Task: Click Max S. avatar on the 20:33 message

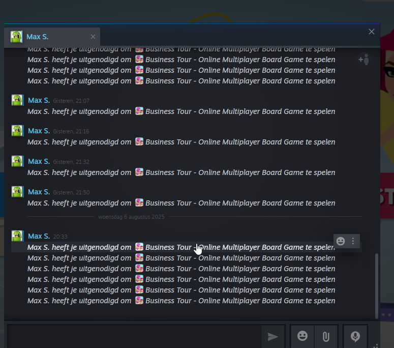Action: 18,236
